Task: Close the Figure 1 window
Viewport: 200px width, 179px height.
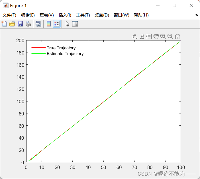Action: click(x=191, y=5)
